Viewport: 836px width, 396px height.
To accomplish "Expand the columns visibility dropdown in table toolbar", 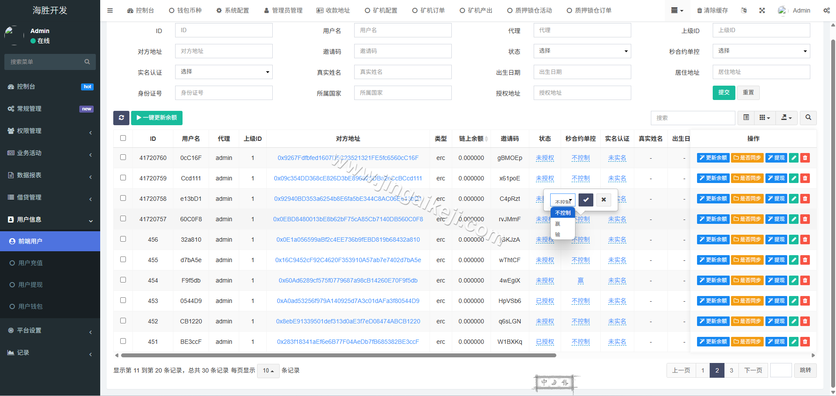I will 764,118.
